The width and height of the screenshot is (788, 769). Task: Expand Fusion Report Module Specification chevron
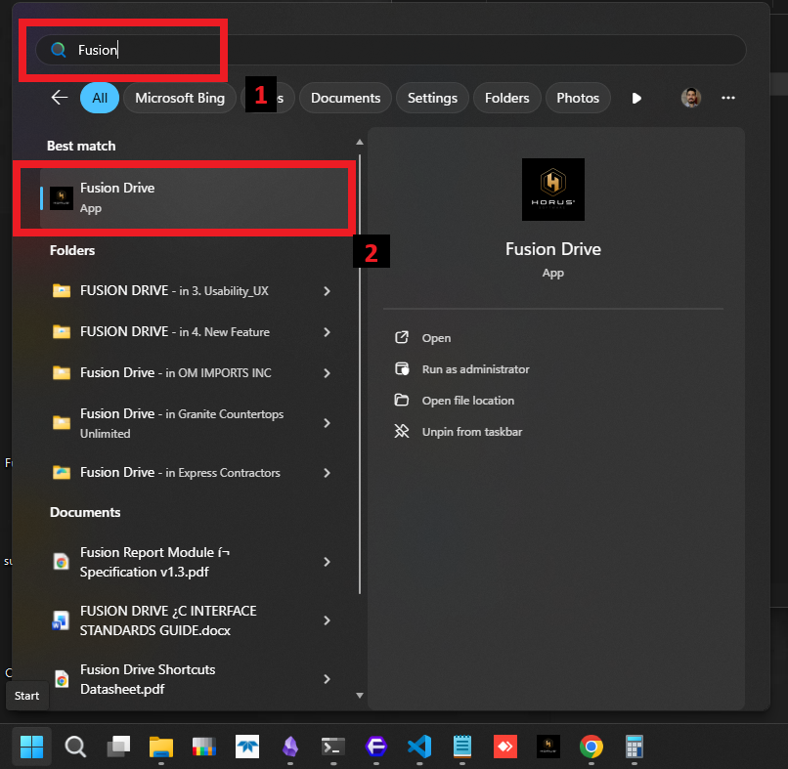[328, 562]
